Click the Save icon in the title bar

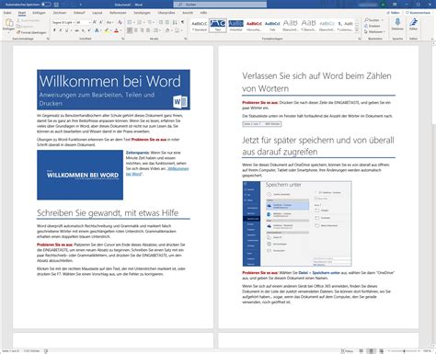[x=56, y=5]
